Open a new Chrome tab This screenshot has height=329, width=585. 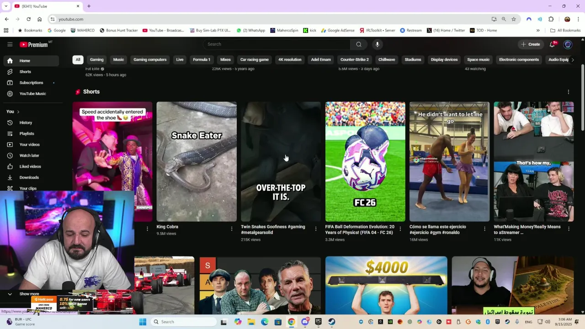coord(89,6)
